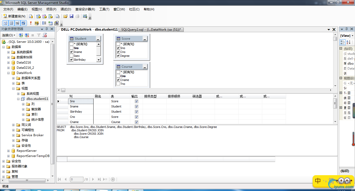Expand the 系统视图 folder

pyautogui.click(x=18, y=94)
